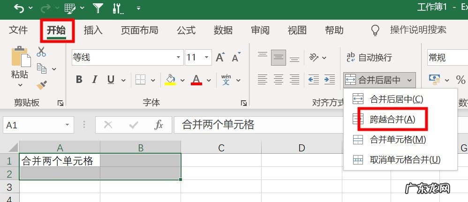This screenshot has width=468, height=202.
Task: Open the Underline style dropdown arrow
Action: [123, 80]
